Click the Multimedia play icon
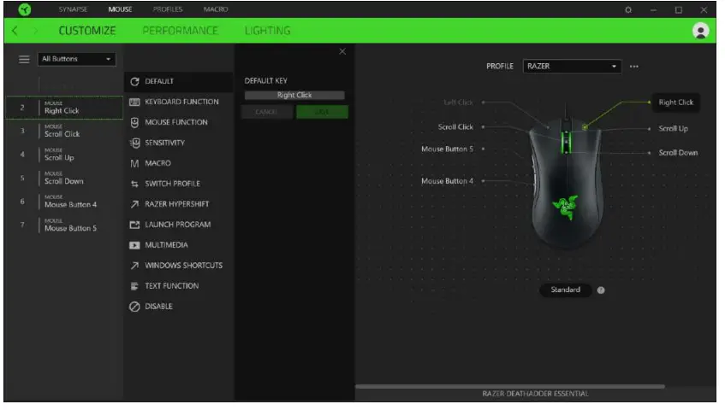725x410 pixels. 134,245
